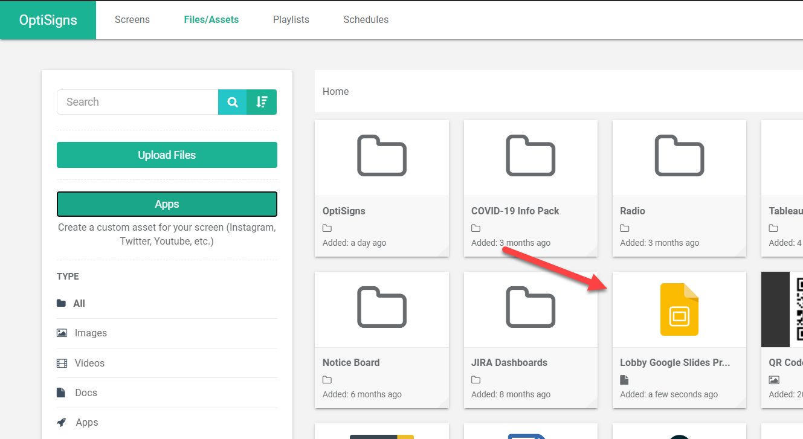
Task: Click the COVID-19 Info Pack name
Action: pyautogui.click(x=515, y=211)
